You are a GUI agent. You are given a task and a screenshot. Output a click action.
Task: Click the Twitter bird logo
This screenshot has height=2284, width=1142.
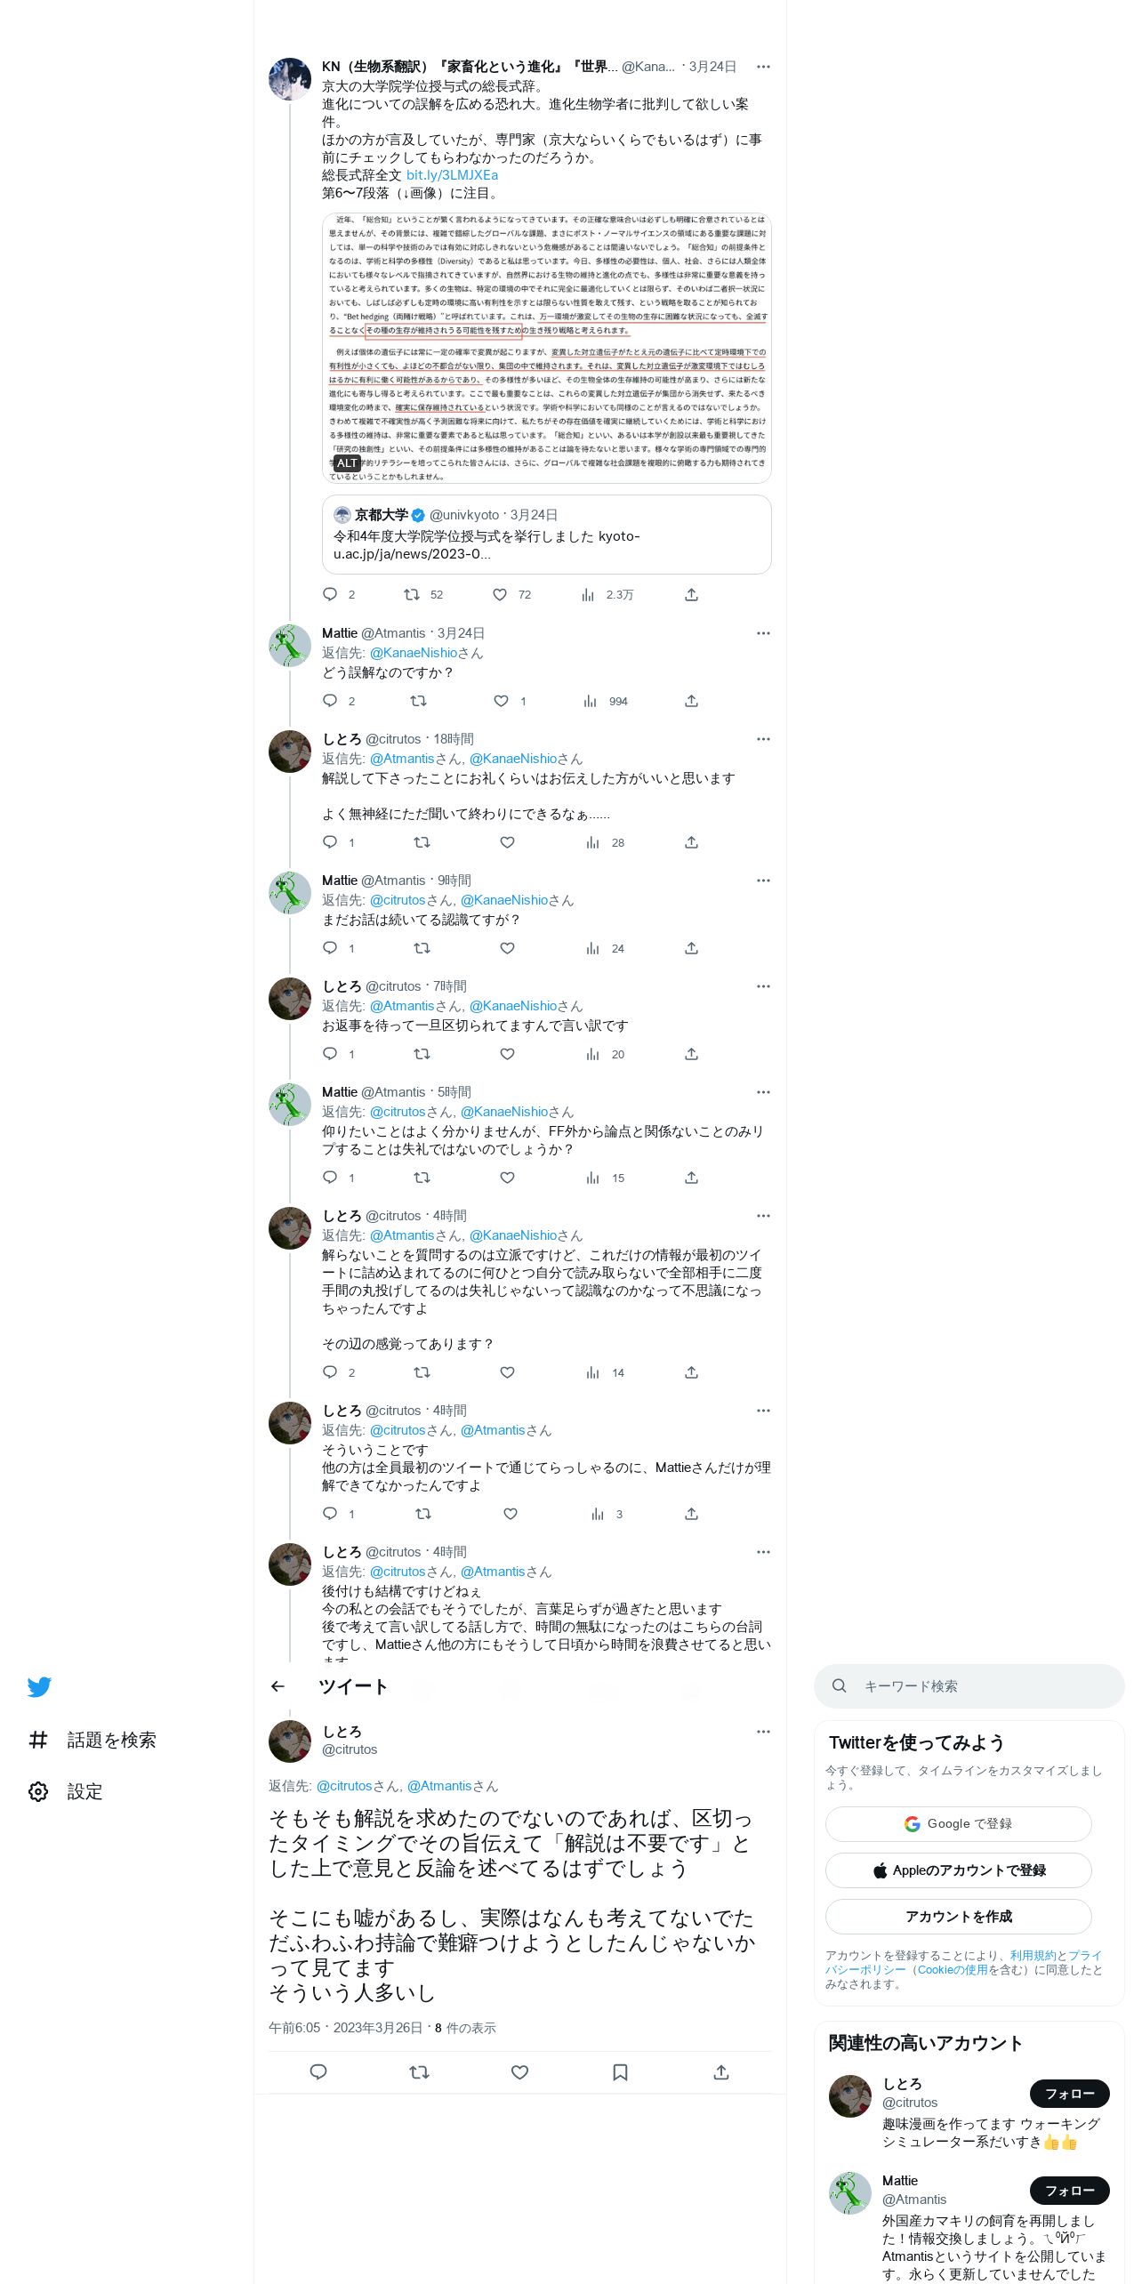point(39,1686)
